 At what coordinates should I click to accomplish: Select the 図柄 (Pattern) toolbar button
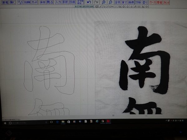click(72, 2)
